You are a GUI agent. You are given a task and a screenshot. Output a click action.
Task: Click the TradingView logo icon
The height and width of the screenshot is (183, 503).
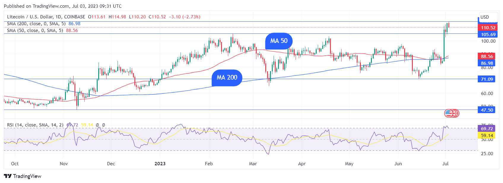coord(8,176)
